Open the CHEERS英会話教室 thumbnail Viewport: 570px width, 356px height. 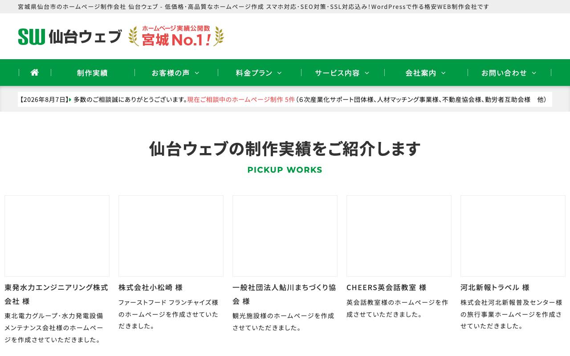[x=399, y=236]
